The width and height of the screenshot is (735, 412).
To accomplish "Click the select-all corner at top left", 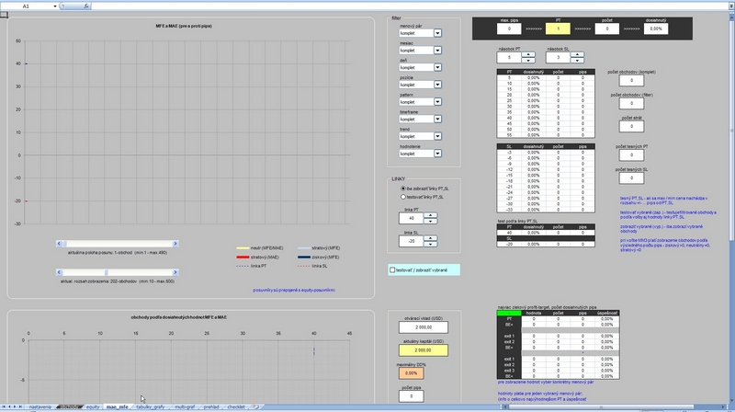I will coord(4,15).
